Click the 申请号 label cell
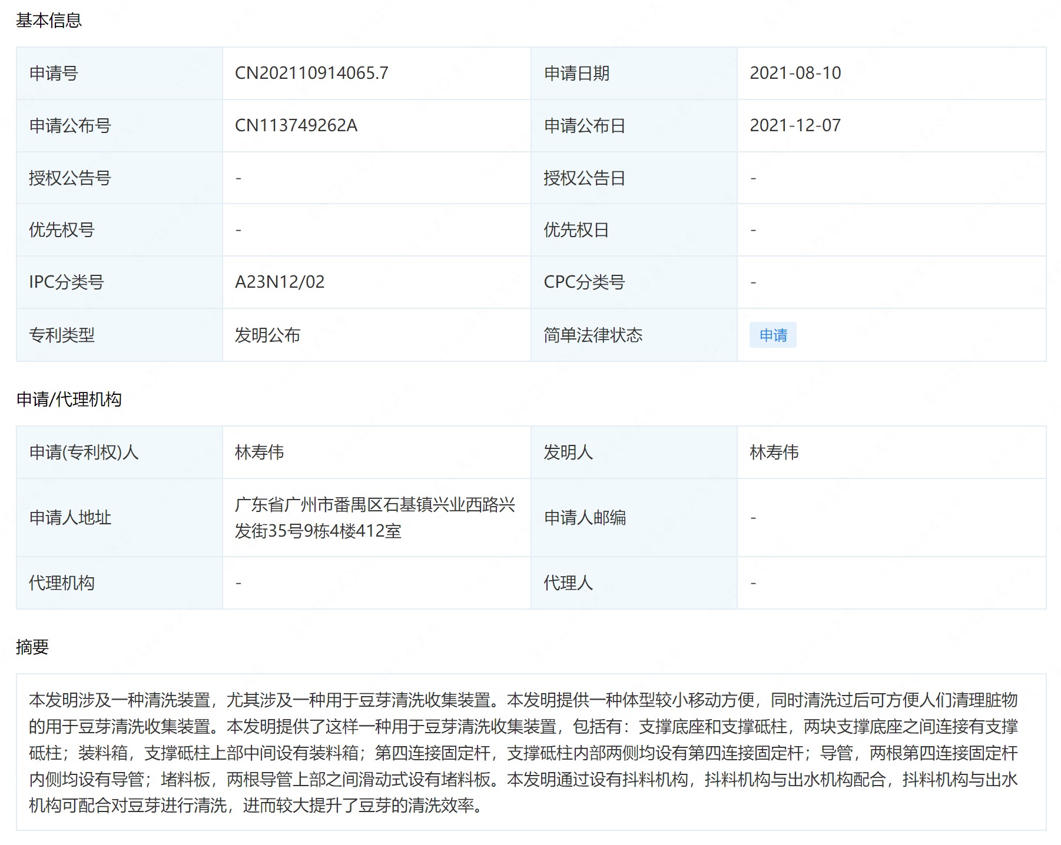The height and width of the screenshot is (845, 1061). click(120, 73)
